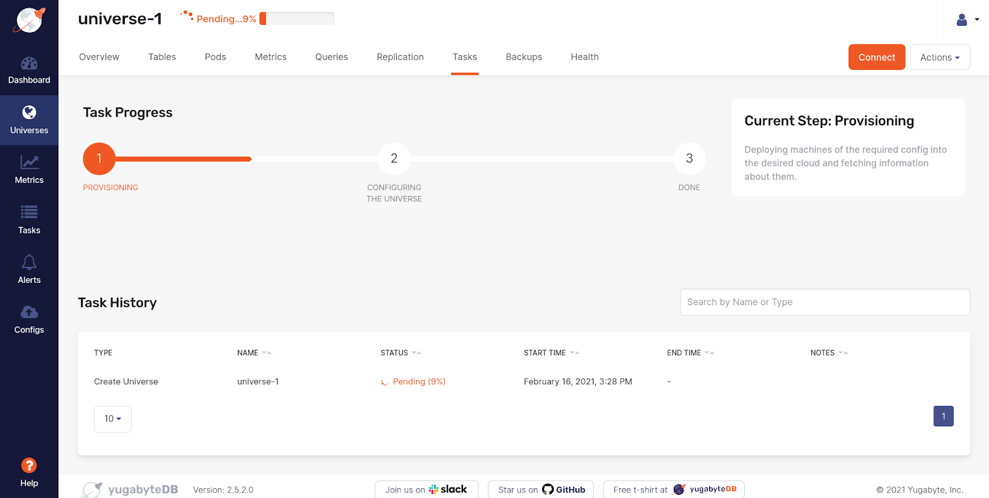Viewport: 989px width, 498px height.
Task: Click the Dashboard icon in sidebar
Action: [29, 64]
